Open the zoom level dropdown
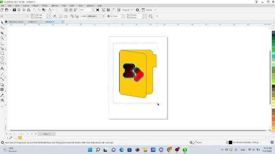This screenshot has height=154, width=275. (x=93, y=10)
